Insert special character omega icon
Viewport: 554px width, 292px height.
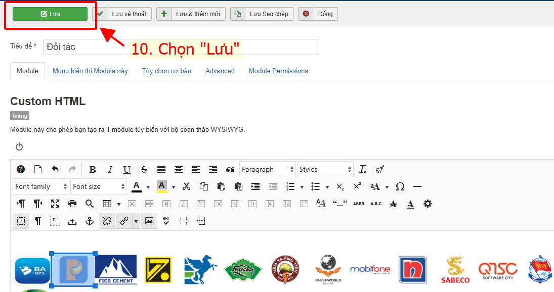[x=400, y=186]
